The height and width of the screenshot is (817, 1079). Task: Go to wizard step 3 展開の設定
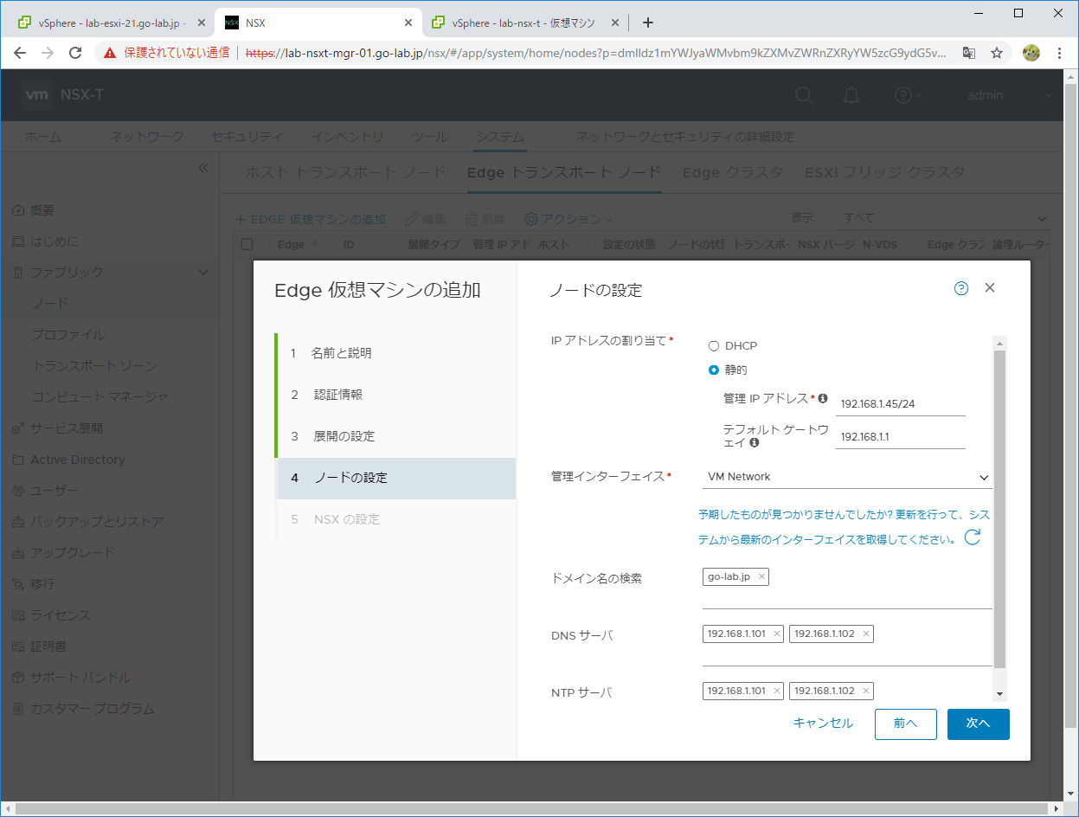point(396,436)
